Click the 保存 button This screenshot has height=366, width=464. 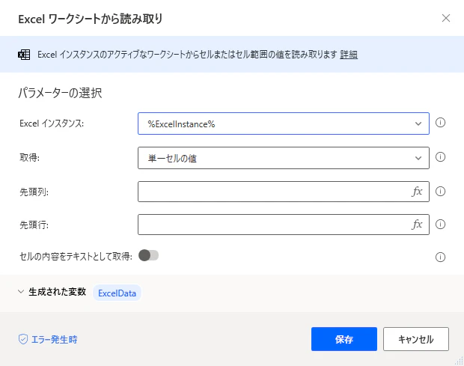(x=344, y=339)
